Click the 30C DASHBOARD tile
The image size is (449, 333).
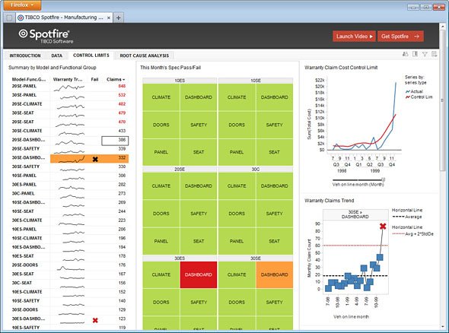coord(274,186)
